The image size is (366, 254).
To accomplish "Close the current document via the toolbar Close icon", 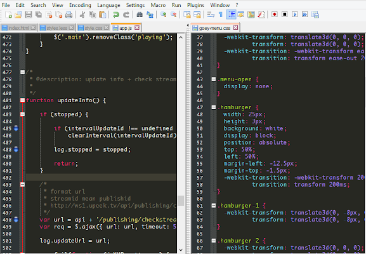I will [x=49, y=15].
